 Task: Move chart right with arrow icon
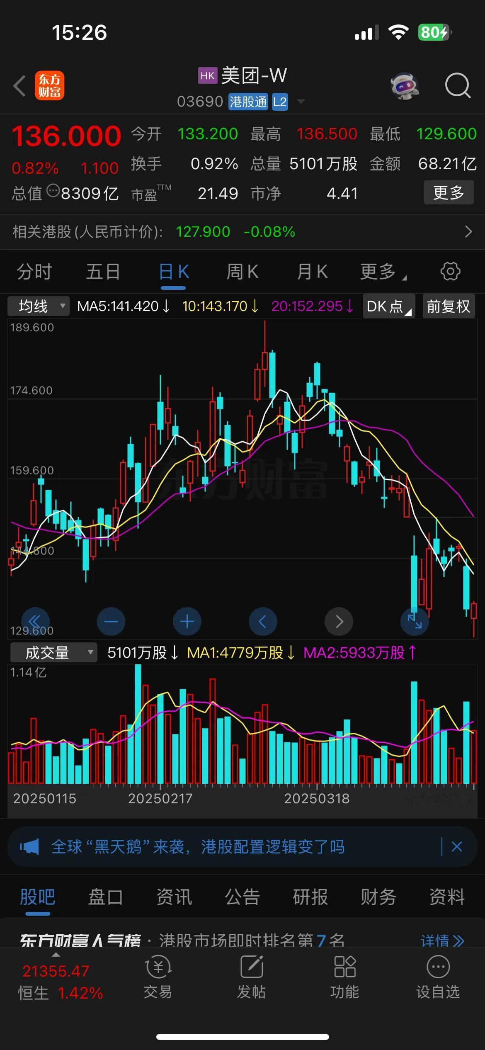tap(339, 621)
